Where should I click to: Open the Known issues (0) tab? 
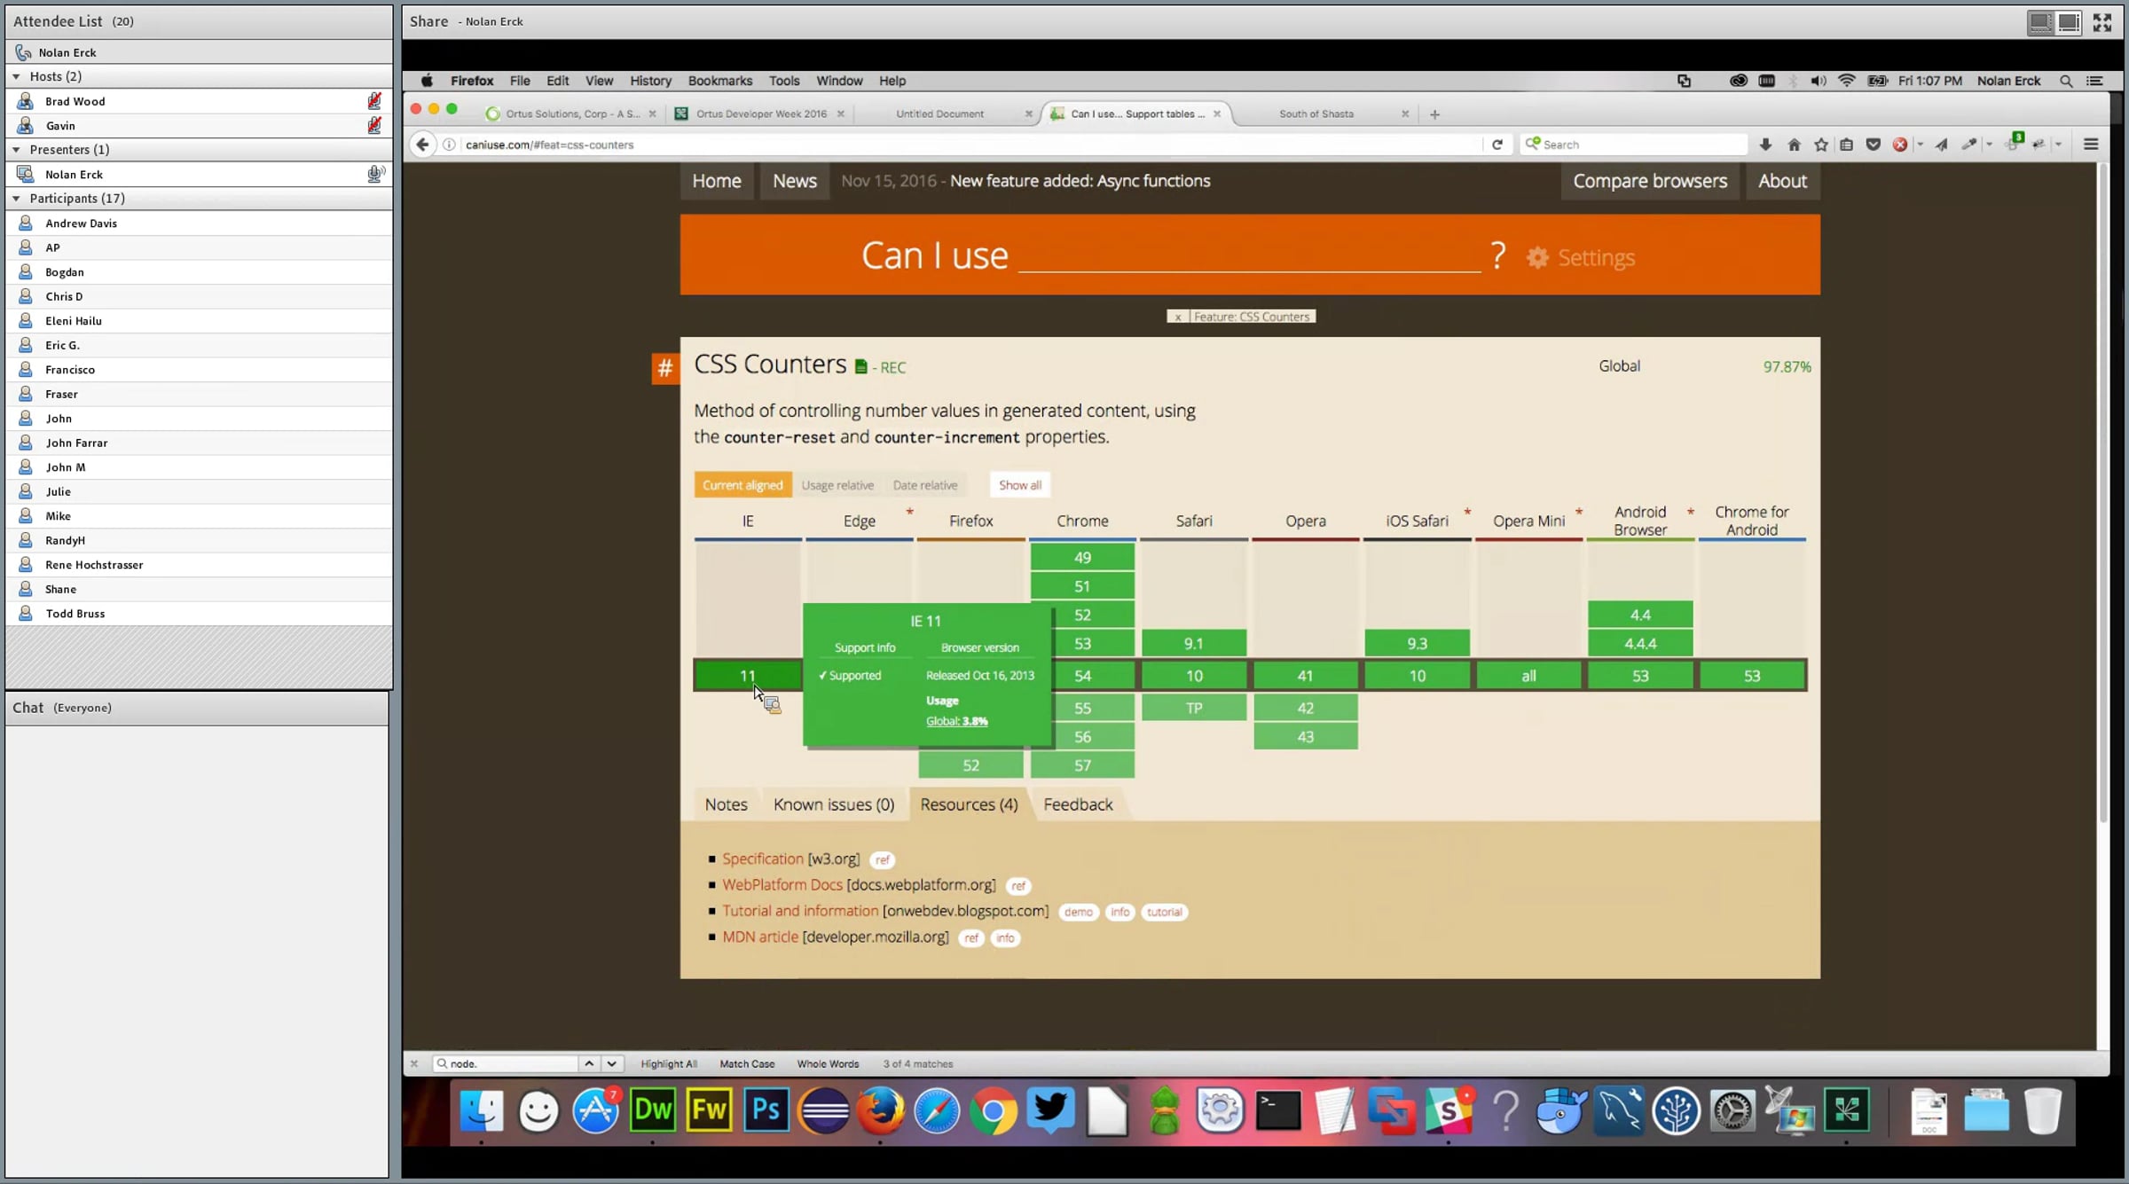point(834,804)
